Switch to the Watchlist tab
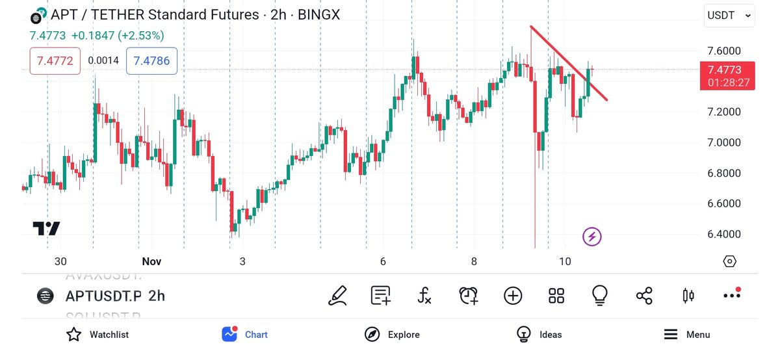This screenshot has width=780, height=351. 97,335
